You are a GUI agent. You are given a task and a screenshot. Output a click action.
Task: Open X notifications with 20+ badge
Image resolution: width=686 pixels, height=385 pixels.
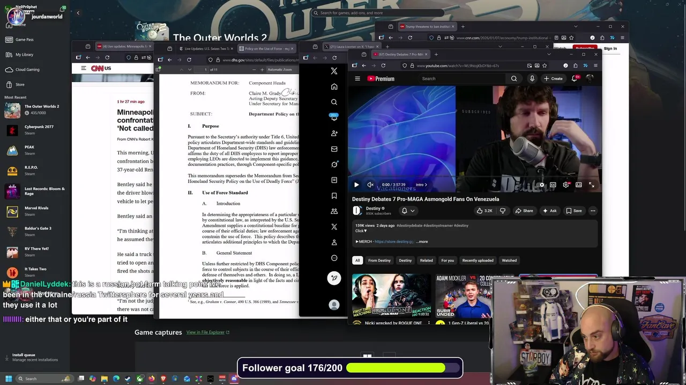click(x=334, y=117)
